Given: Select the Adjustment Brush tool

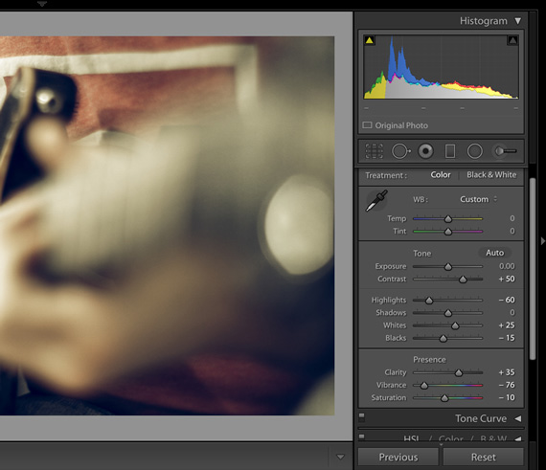Looking at the screenshot, I should pyautogui.click(x=504, y=151).
